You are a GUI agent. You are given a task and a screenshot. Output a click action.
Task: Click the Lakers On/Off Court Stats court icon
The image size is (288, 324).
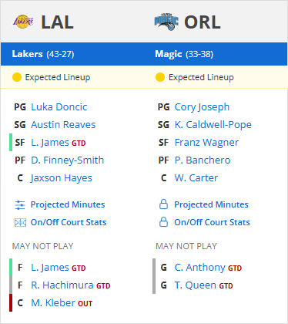pyautogui.click(x=20, y=222)
